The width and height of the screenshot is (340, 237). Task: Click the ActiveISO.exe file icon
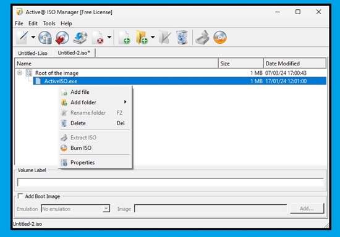(x=38, y=81)
